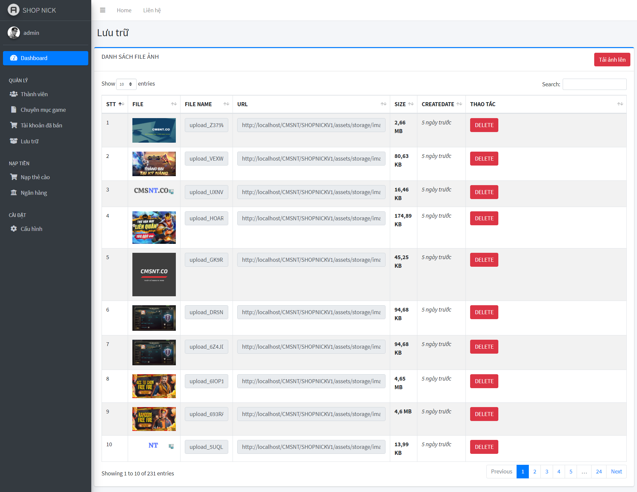
Task: Click the Chuyên mục game file icon
Action: coord(14,110)
